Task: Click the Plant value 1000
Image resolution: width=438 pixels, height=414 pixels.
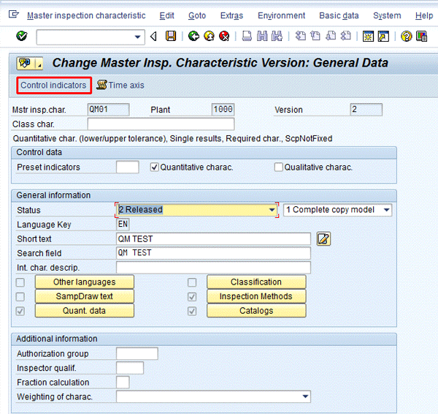Action: click(223, 110)
